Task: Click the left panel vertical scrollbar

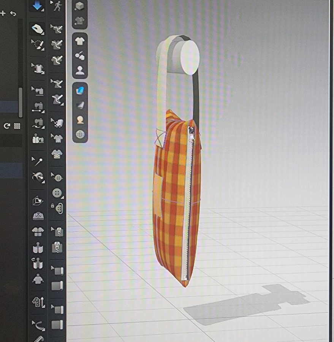Action: coord(21,103)
